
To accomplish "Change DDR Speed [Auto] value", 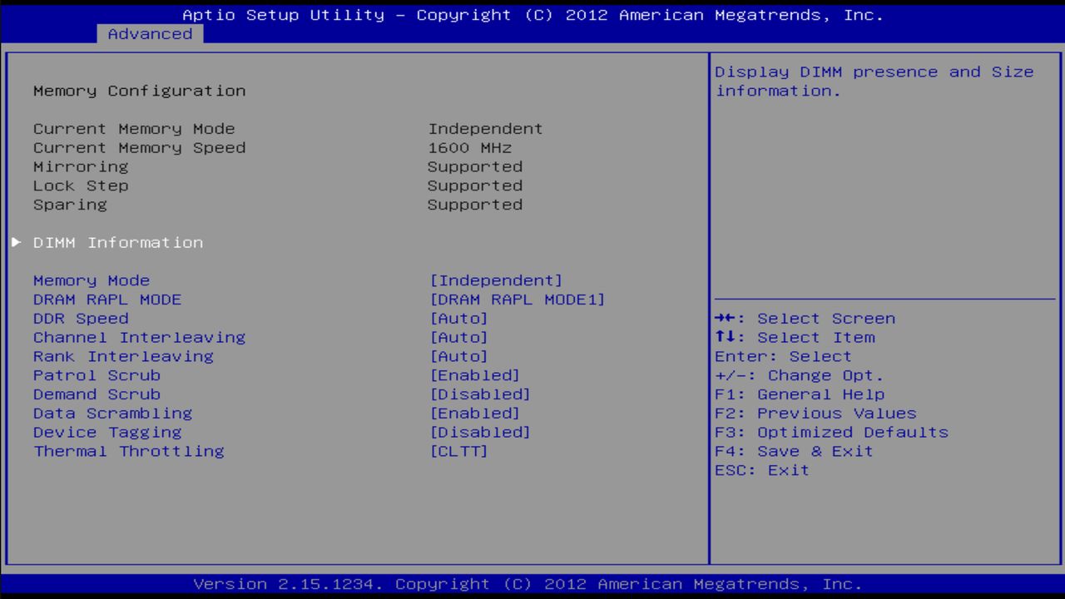I will tap(458, 319).
